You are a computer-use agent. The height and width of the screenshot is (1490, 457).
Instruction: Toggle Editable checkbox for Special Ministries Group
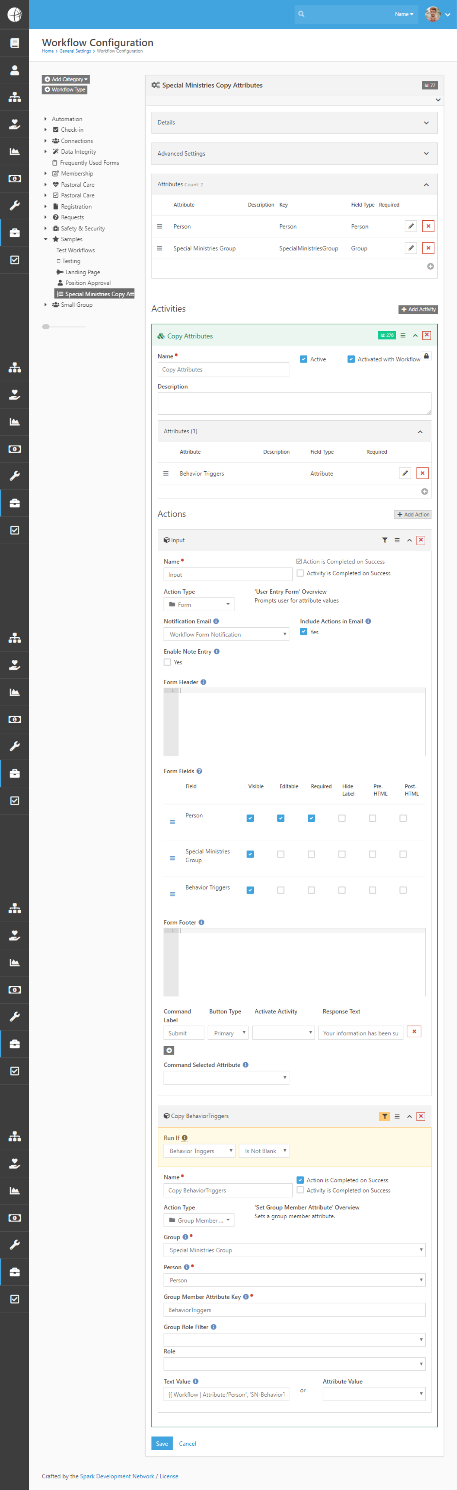pos(281,854)
